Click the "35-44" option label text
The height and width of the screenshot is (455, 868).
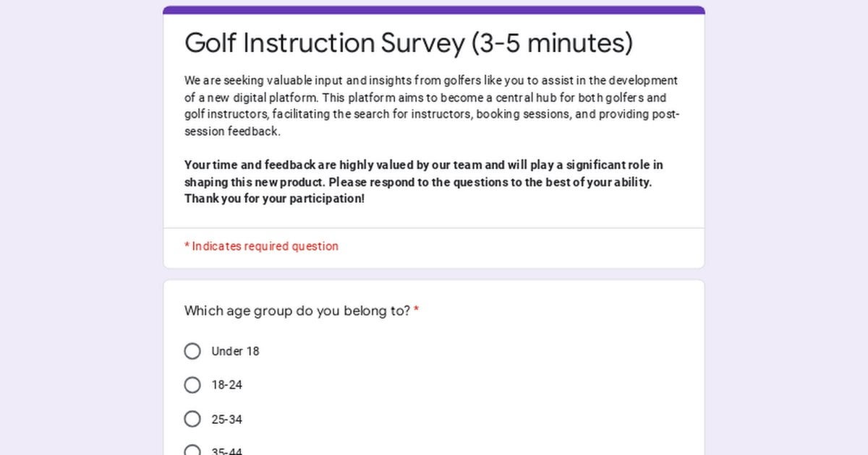pyautogui.click(x=226, y=451)
